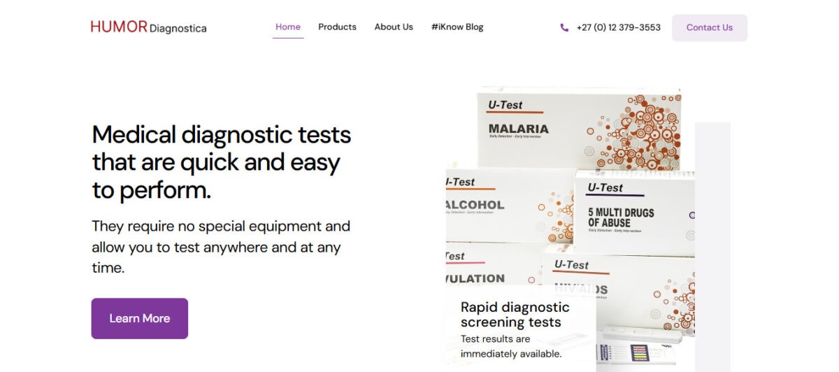Click the phone number +27 (0) 12 379-3553
This screenshot has width=839, height=372.
pyautogui.click(x=618, y=28)
